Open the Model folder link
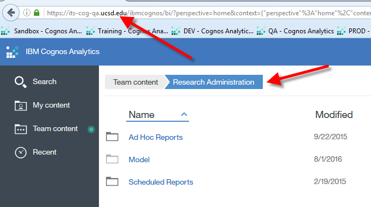Image resolution: width=371 pixels, height=207 pixels. click(139, 159)
